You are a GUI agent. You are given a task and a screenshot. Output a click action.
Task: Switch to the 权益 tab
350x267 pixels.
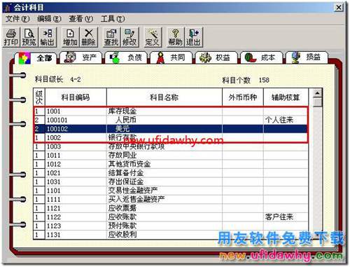click(216, 57)
